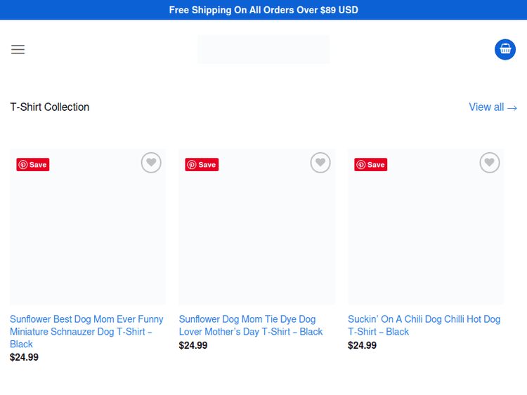Click the site logo placeholder
This screenshot has height=395, width=527.
pos(263,49)
